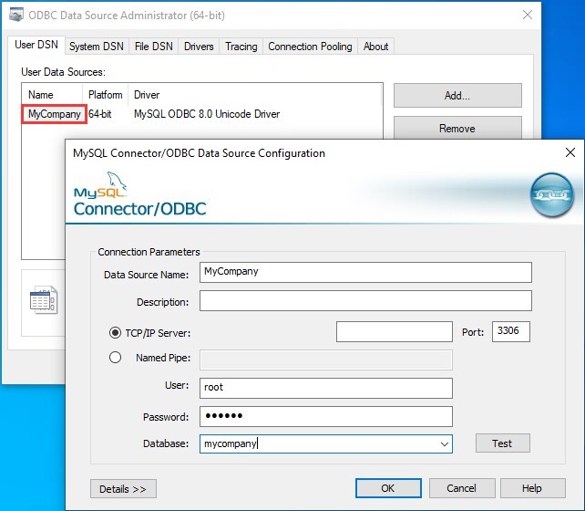The height and width of the screenshot is (511, 585).
Task: Close the ODBC Data Source Administrator window
Action: point(527,16)
